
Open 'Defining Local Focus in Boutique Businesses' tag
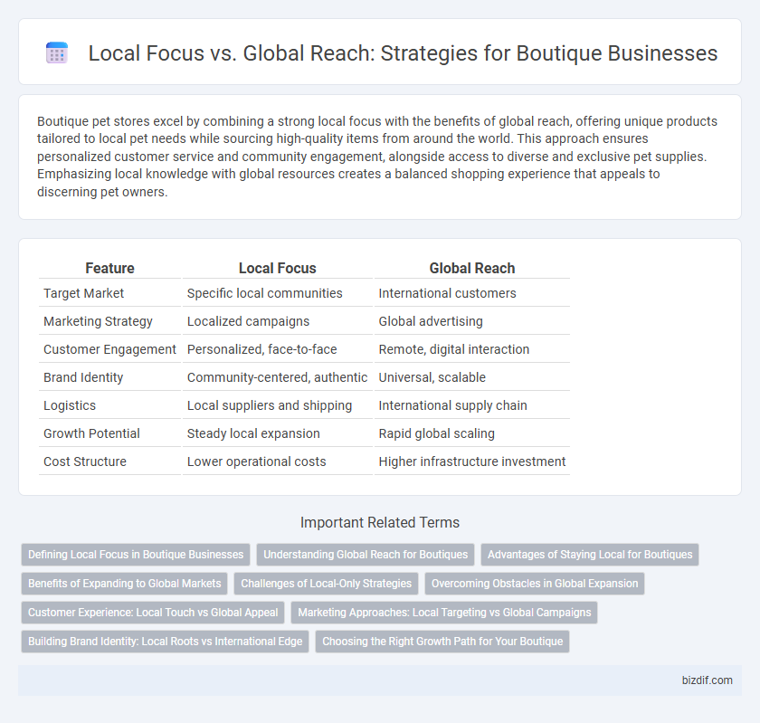(x=136, y=555)
